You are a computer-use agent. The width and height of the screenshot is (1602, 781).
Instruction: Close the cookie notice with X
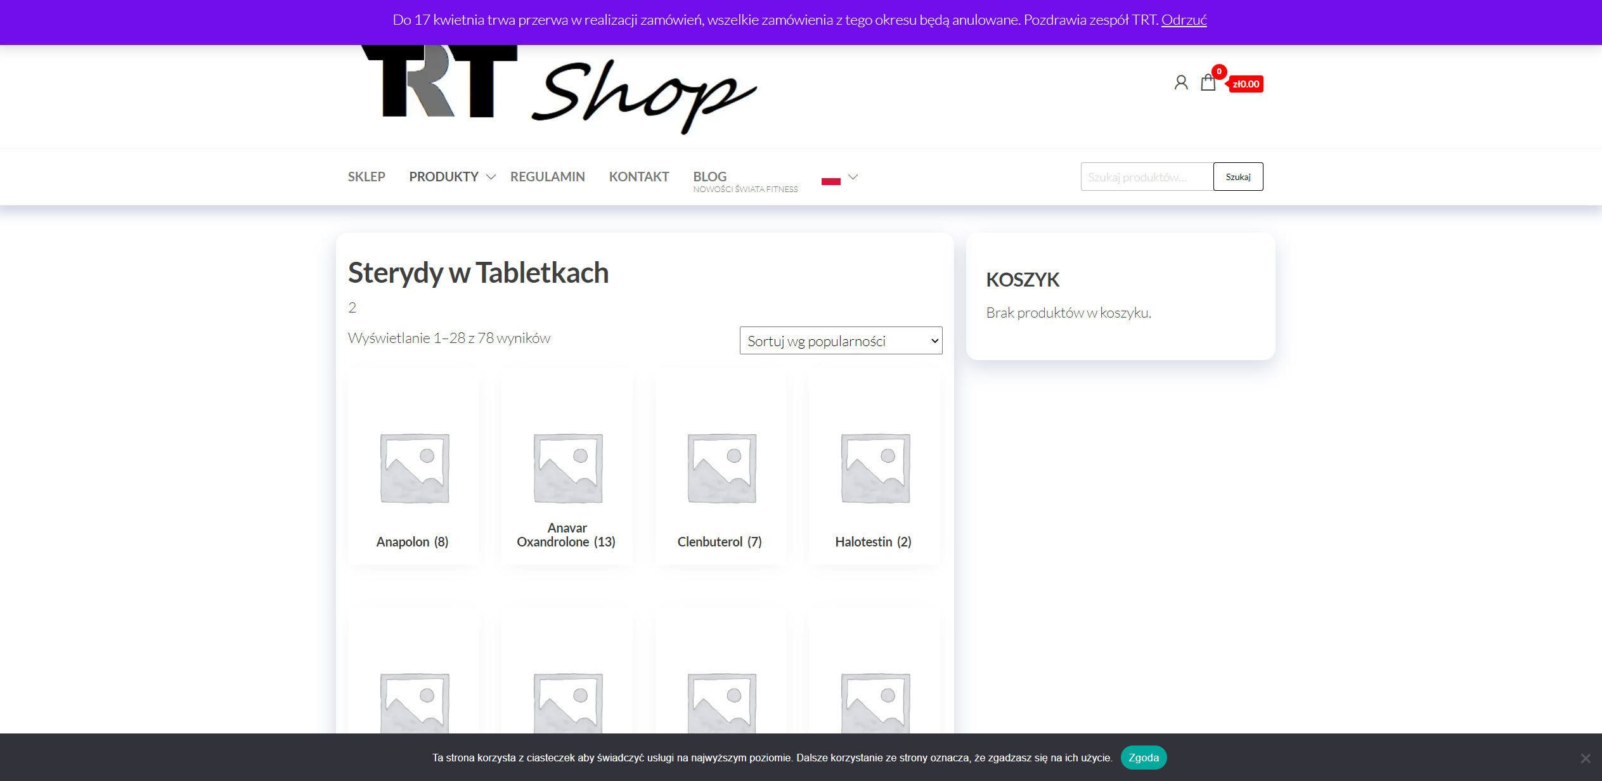pyautogui.click(x=1585, y=758)
